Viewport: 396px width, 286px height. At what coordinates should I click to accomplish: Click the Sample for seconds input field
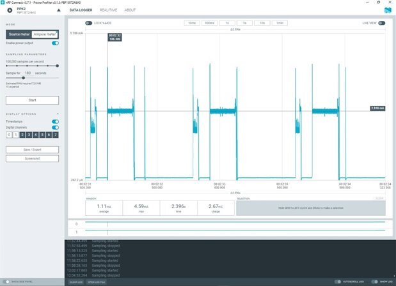(x=28, y=73)
